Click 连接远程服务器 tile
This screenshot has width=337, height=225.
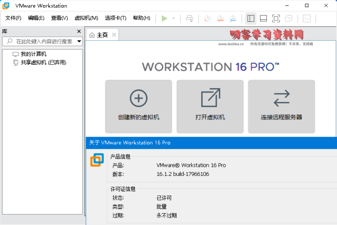click(x=281, y=106)
